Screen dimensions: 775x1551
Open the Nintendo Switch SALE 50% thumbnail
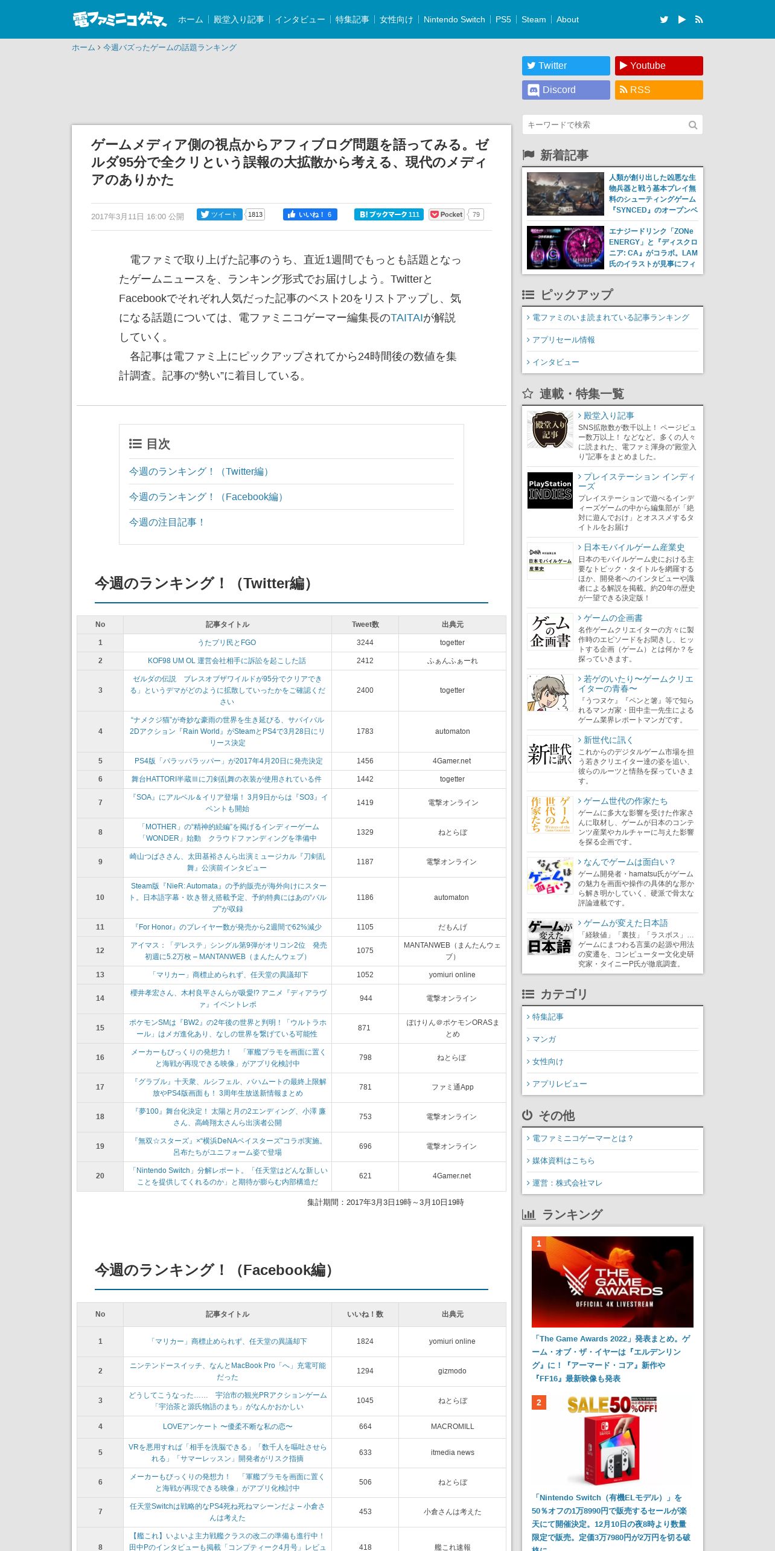[613, 1440]
